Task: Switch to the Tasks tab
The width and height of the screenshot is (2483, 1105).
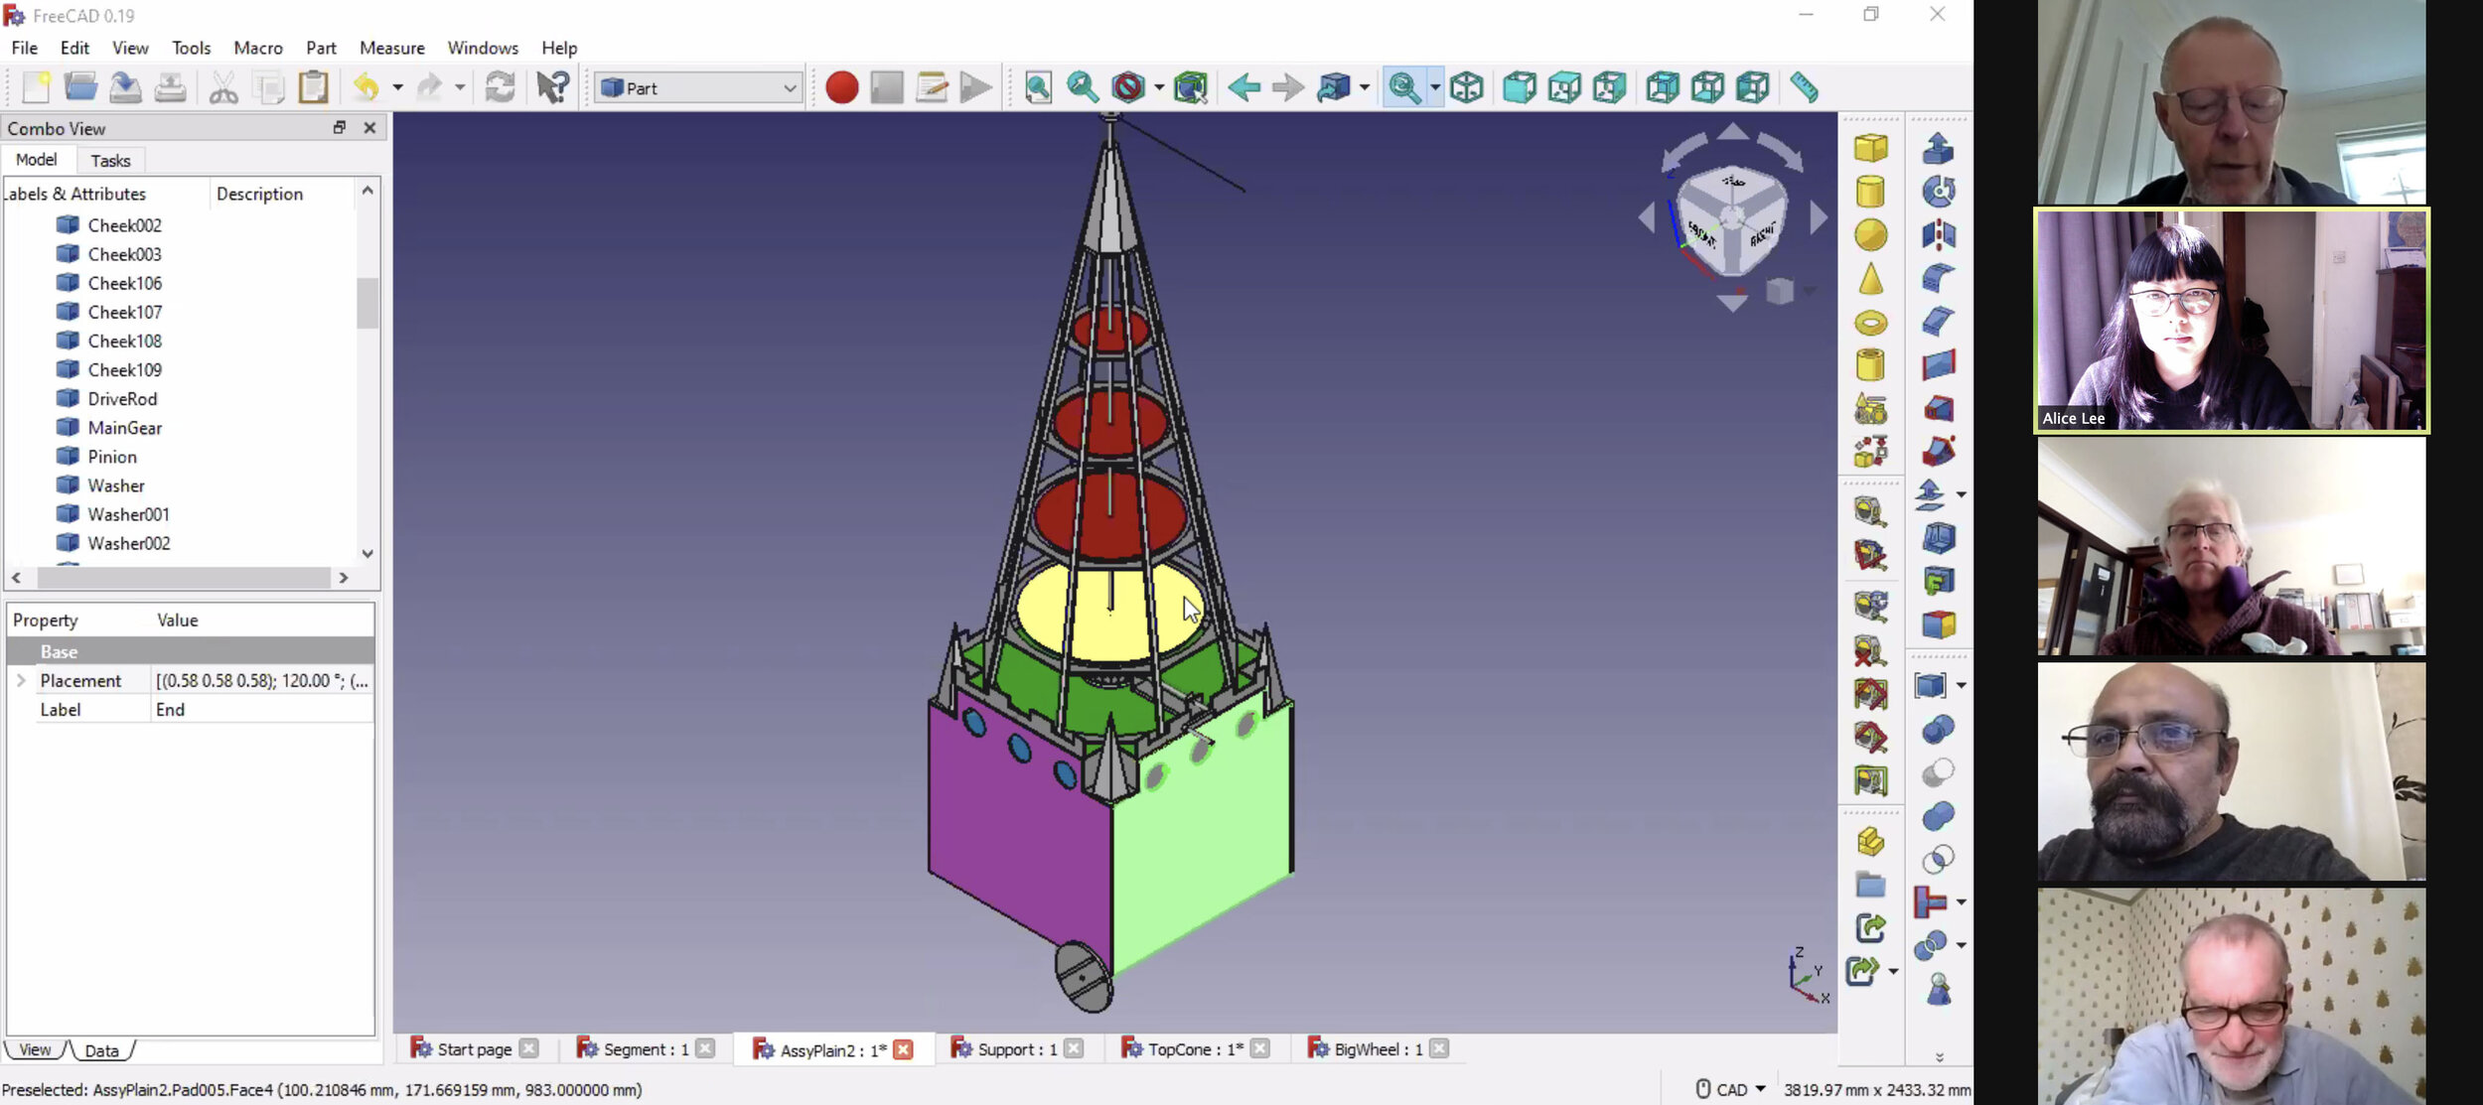Action: (110, 161)
